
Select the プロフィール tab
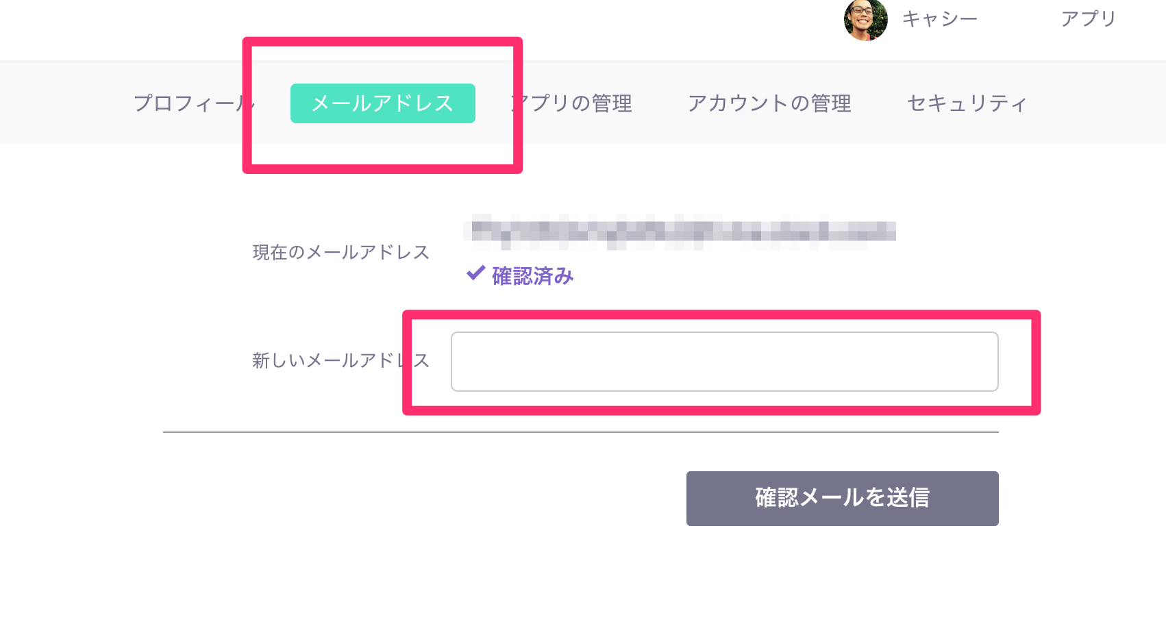pos(195,103)
